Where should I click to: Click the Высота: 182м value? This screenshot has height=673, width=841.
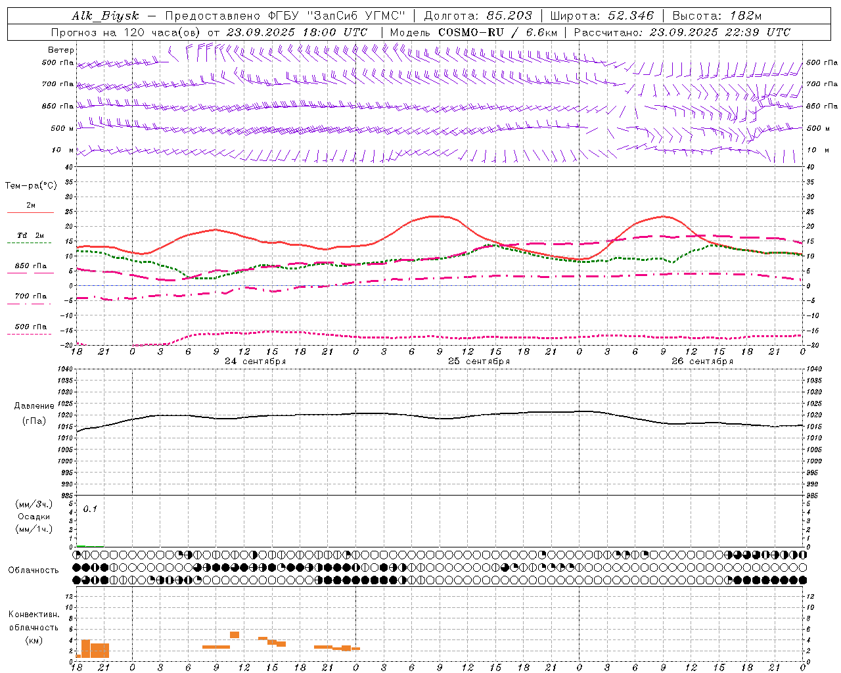[x=717, y=16]
